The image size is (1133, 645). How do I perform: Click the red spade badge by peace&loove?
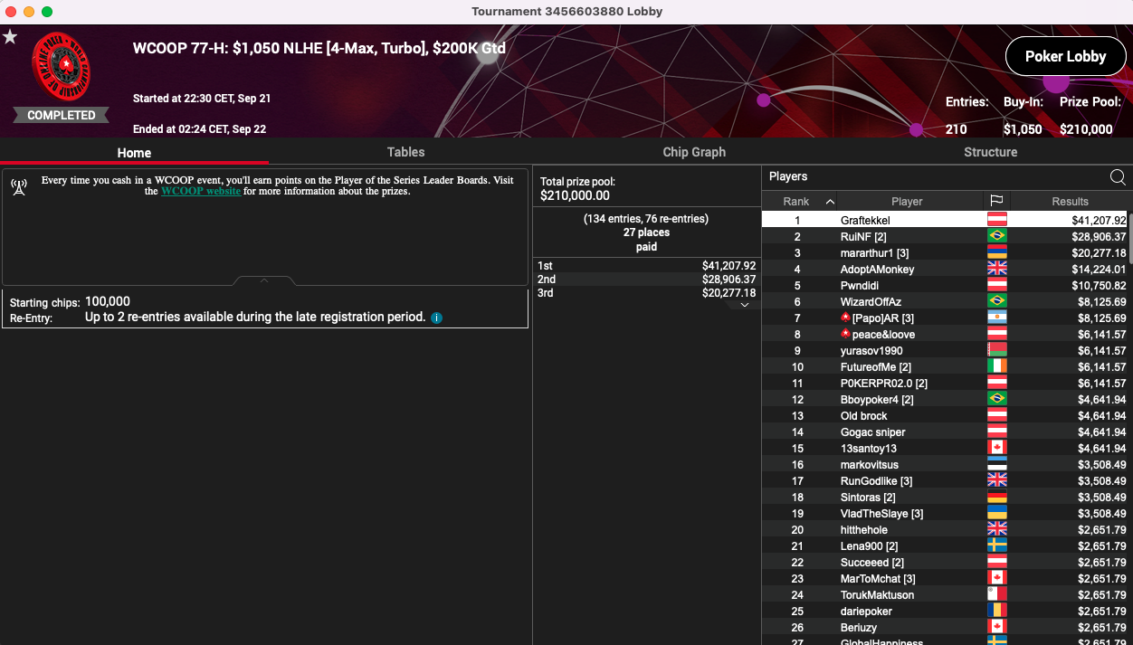click(845, 334)
